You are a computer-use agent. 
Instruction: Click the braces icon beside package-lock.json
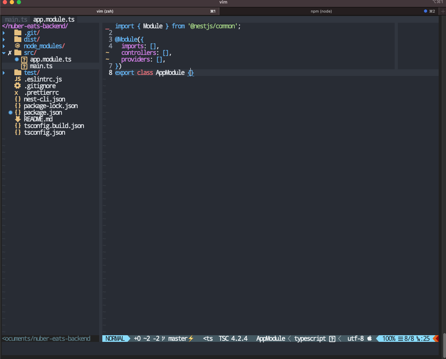(18, 106)
